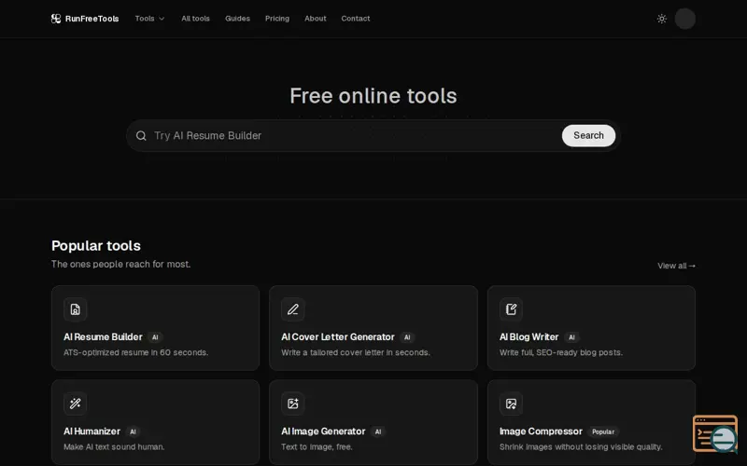This screenshot has width=747, height=466.
Task: Open the Image Compressor title
Action: 541,432
